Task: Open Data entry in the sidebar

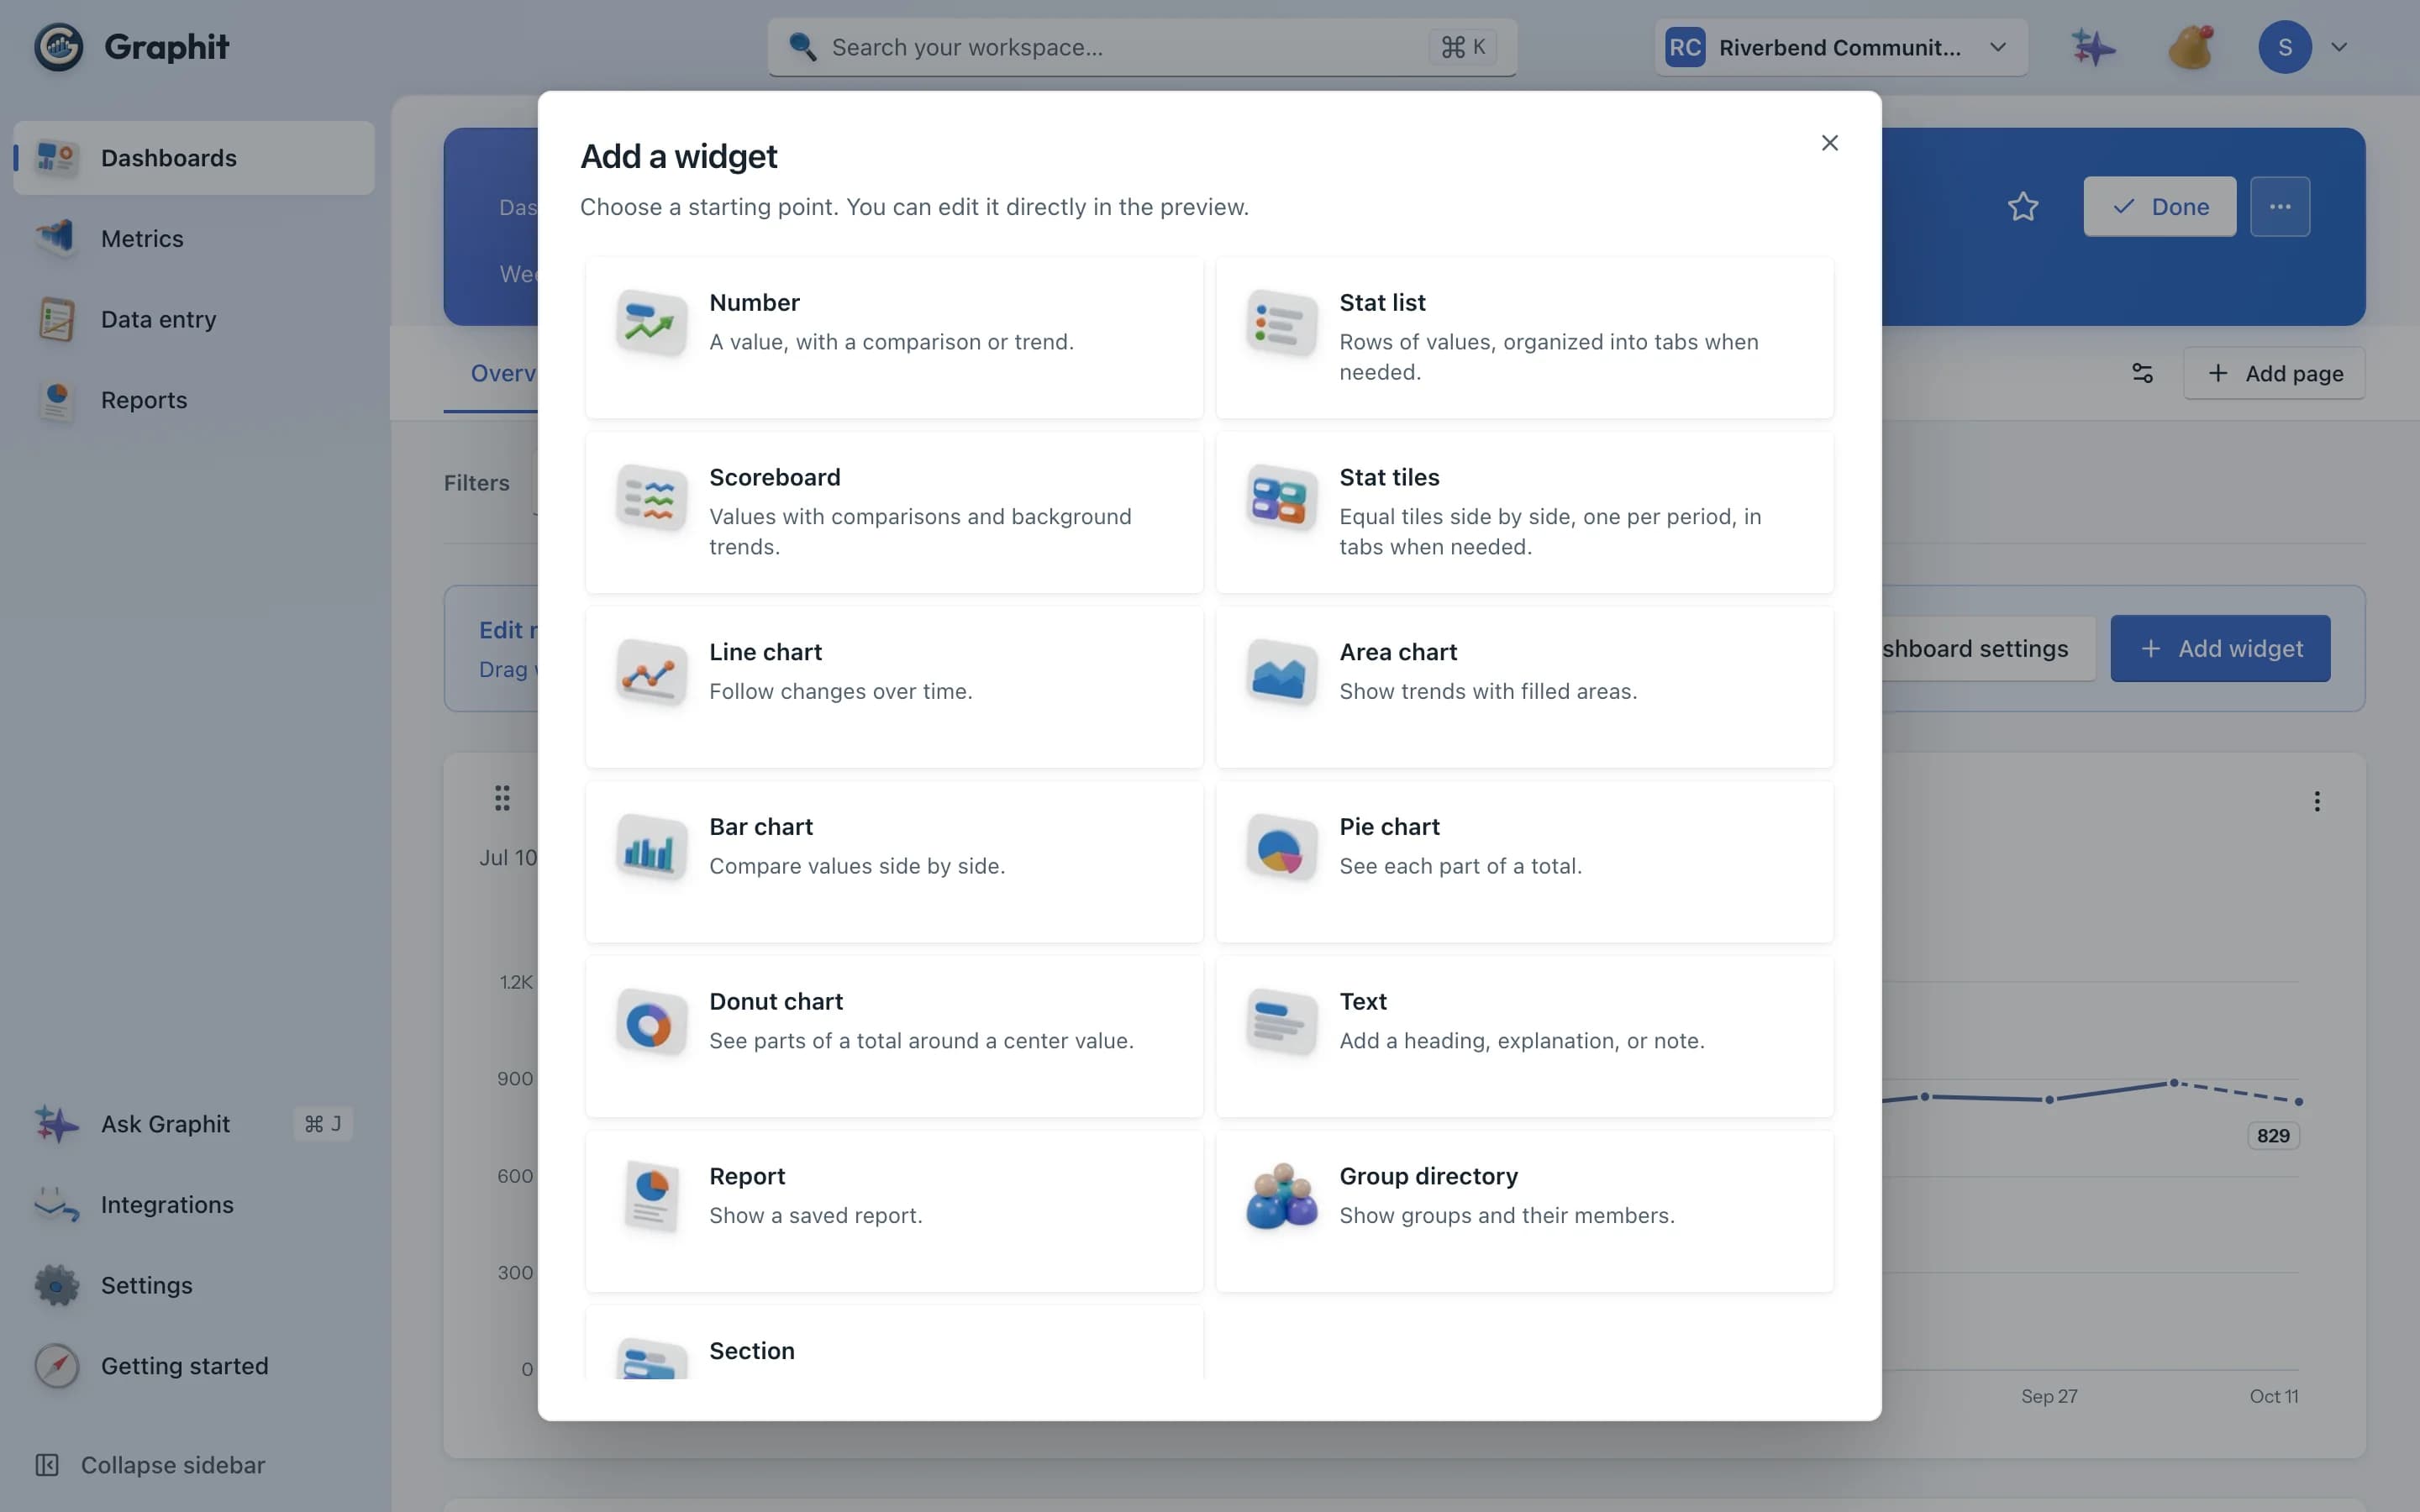Action: [194, 319]
